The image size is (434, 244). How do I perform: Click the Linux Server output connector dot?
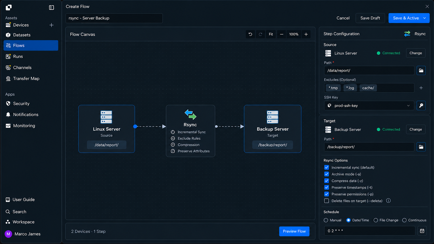135,127
